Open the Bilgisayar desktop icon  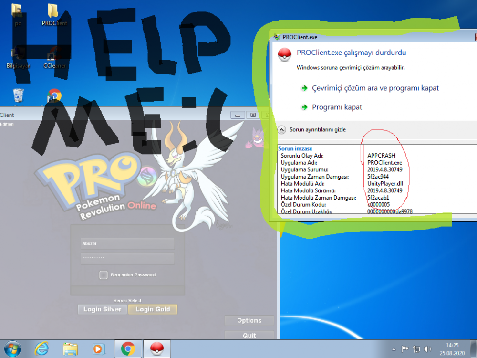18,58
